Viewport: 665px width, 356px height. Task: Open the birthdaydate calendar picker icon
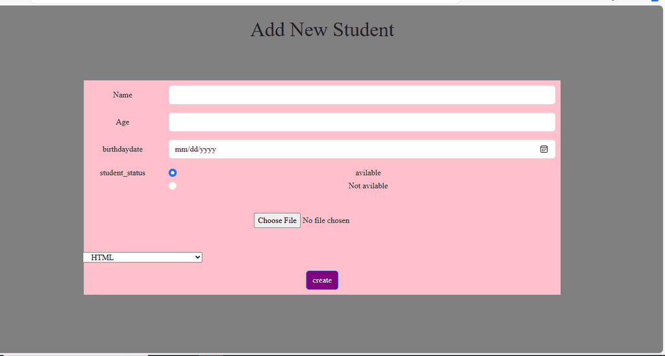(x=544, y=149)
